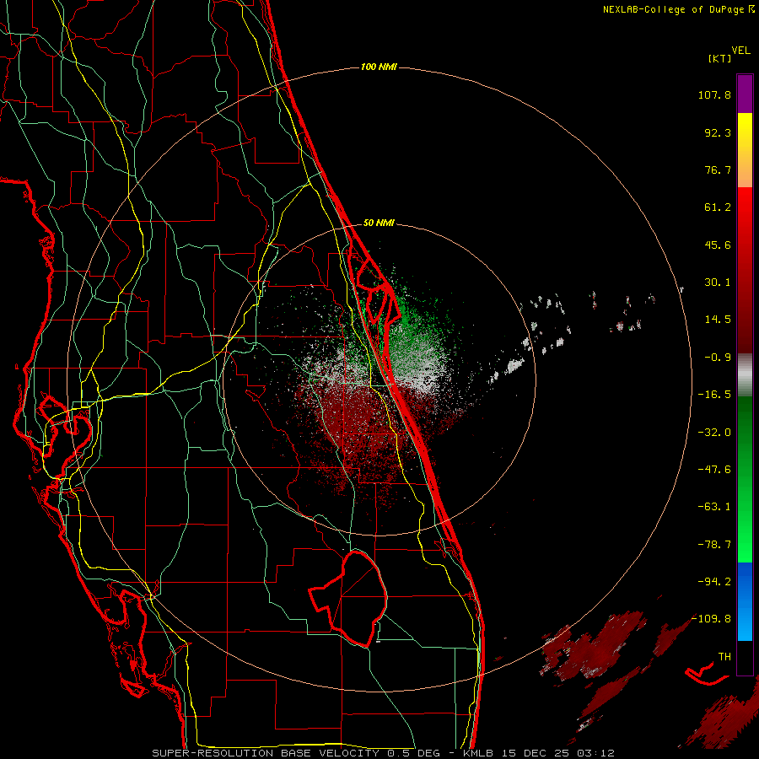Click the NEXLAB-College of DuPage credit text

point(673,9)
